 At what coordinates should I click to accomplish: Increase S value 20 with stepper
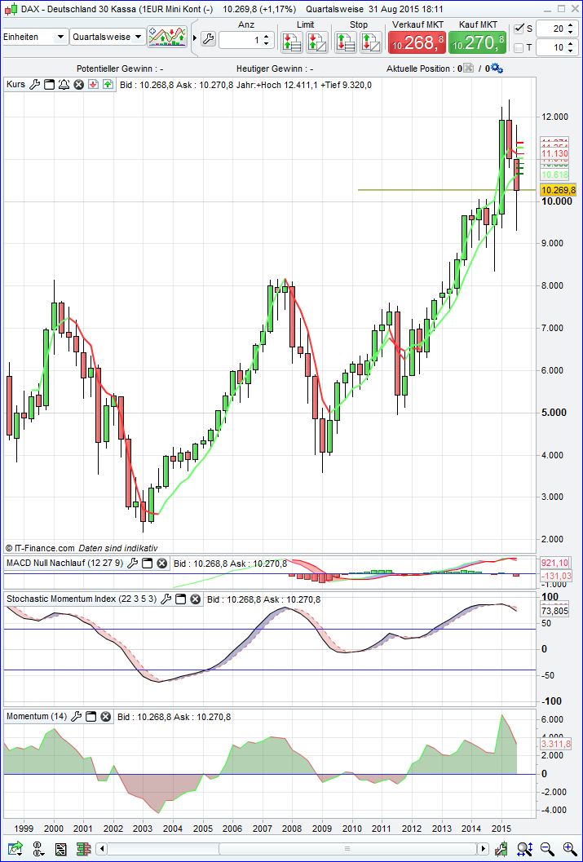tap(570, 24)
